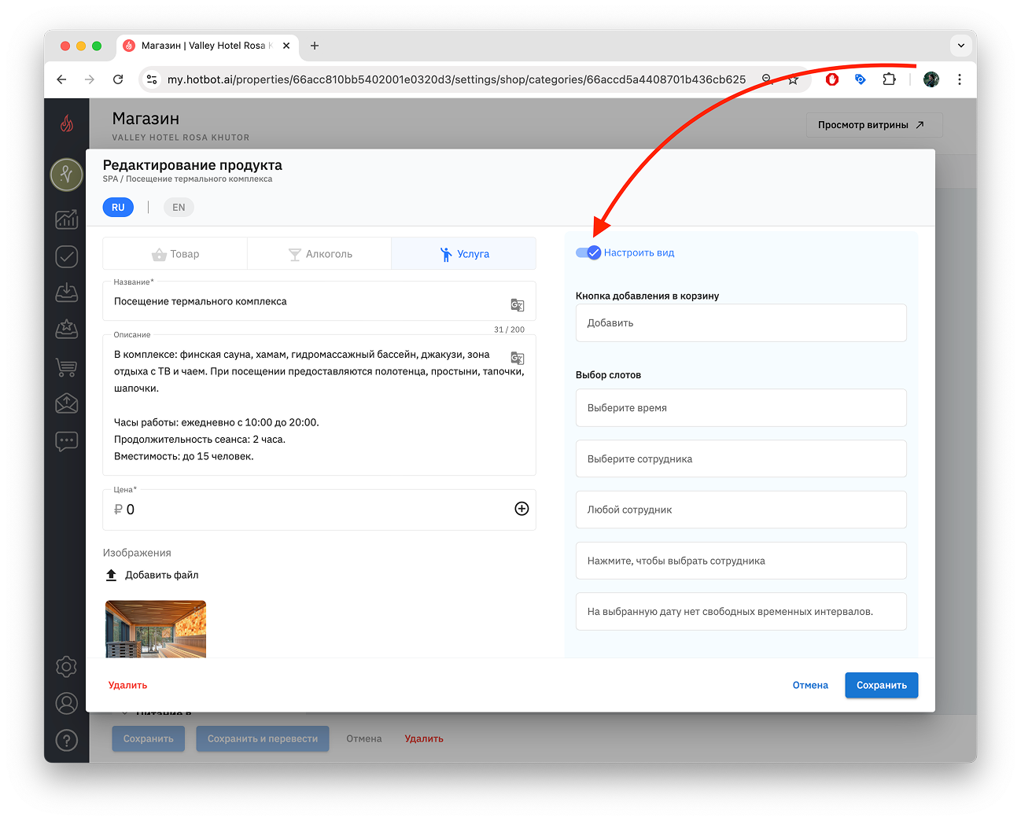The width and height of the screenshot is (1021, 821).
Task: Go back in browser history
Action: coord(61,79)
